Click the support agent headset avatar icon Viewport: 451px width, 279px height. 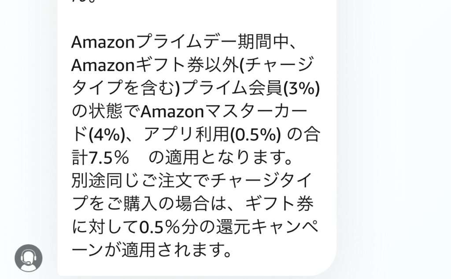(29, 258)
